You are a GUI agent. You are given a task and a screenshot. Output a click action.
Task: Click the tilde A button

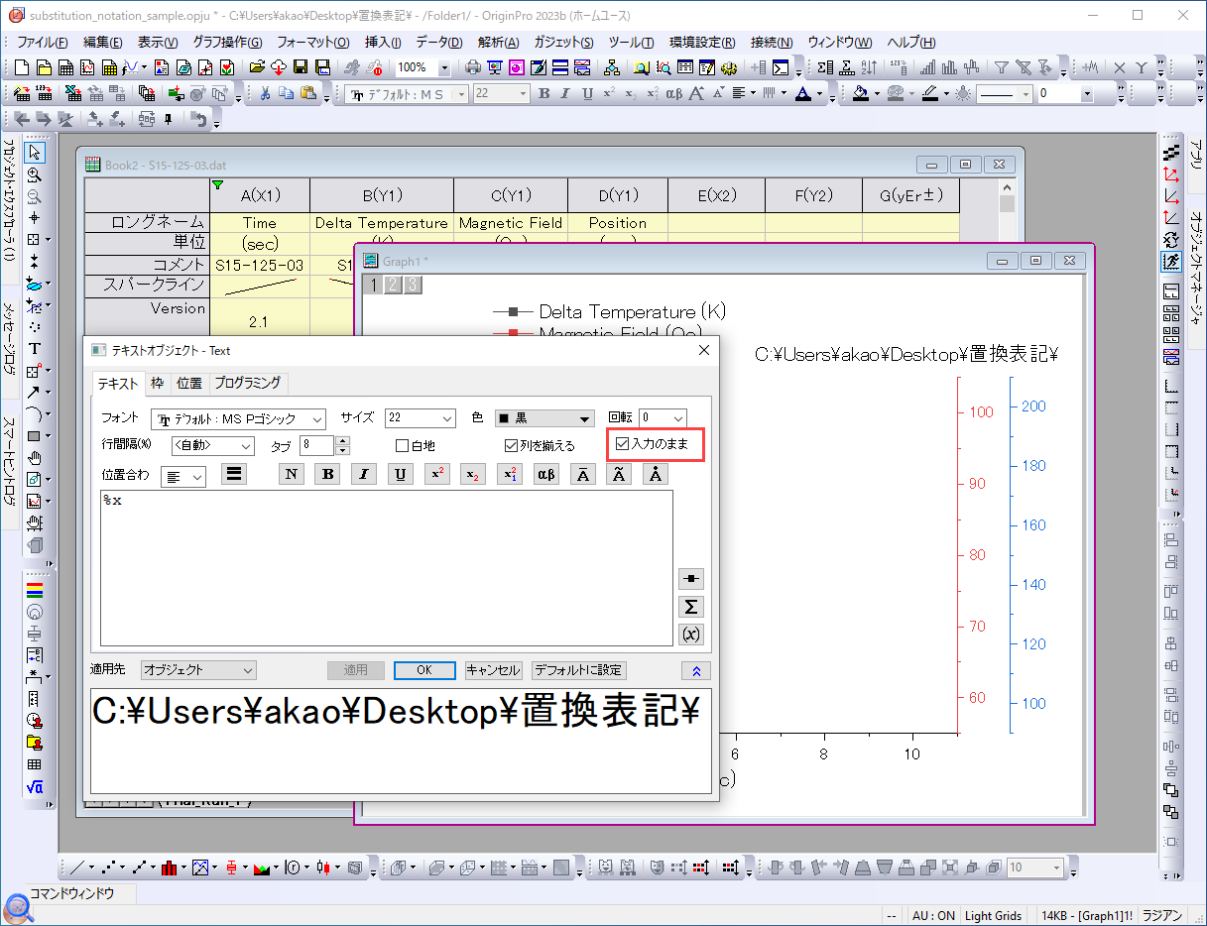(619, 474)
